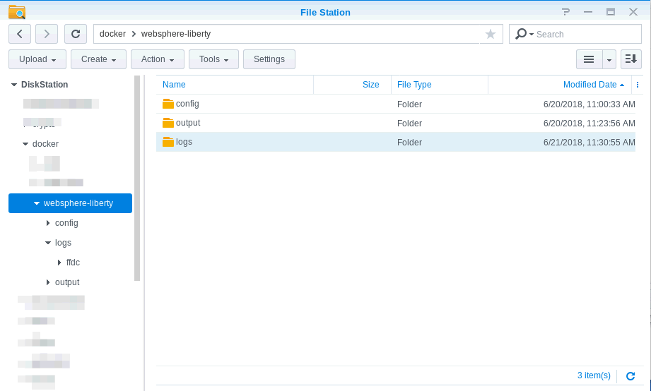The width and height of the screenshot is (651, 391).
Task: Select the ffdc folder in the tree
Action: (x=73, y=263)
